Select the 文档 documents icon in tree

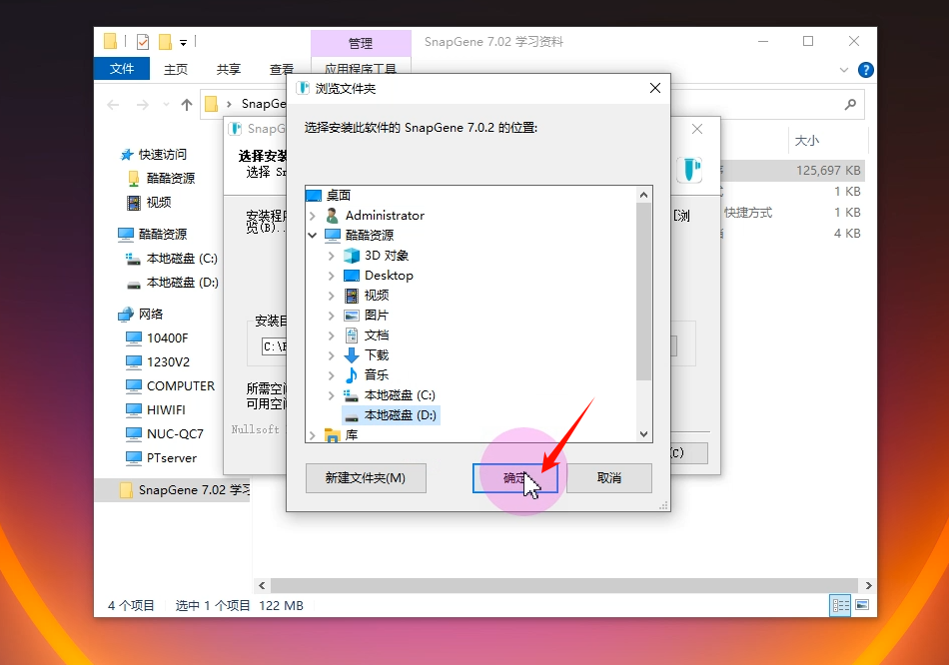352,335
